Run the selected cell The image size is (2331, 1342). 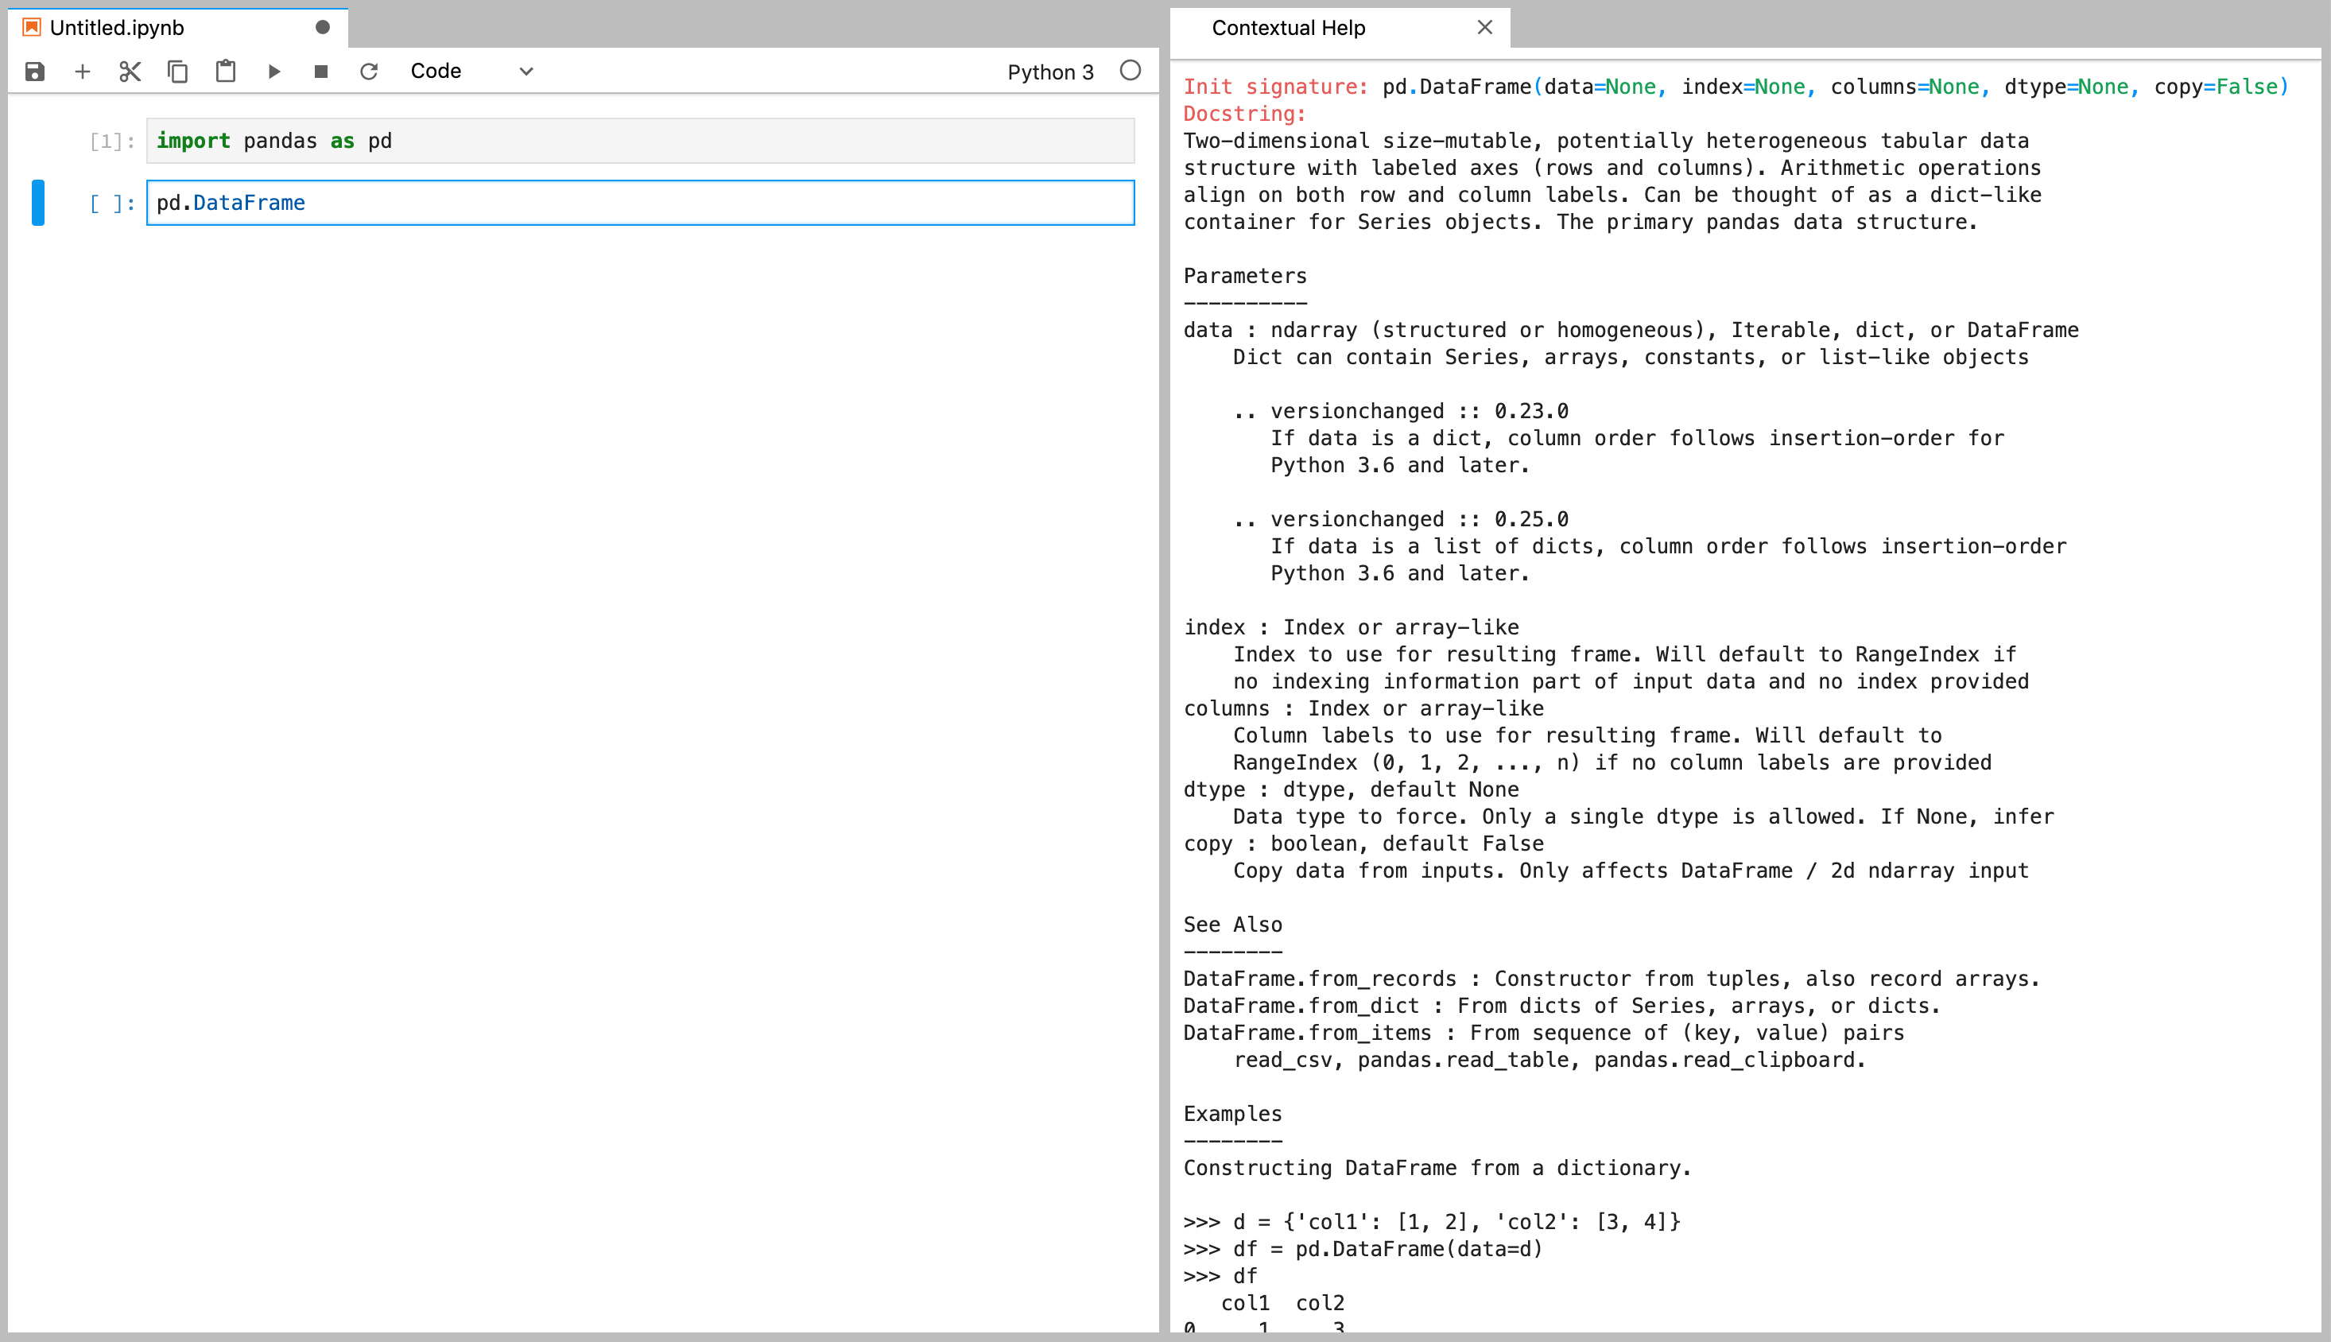(273, 71)
